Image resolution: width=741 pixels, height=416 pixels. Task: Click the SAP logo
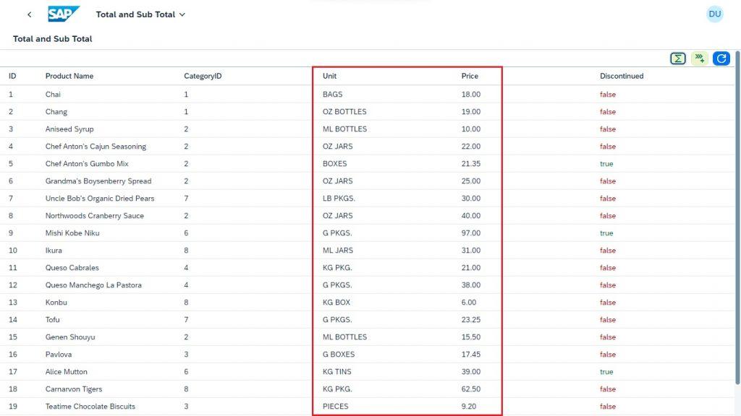point(64,14)
